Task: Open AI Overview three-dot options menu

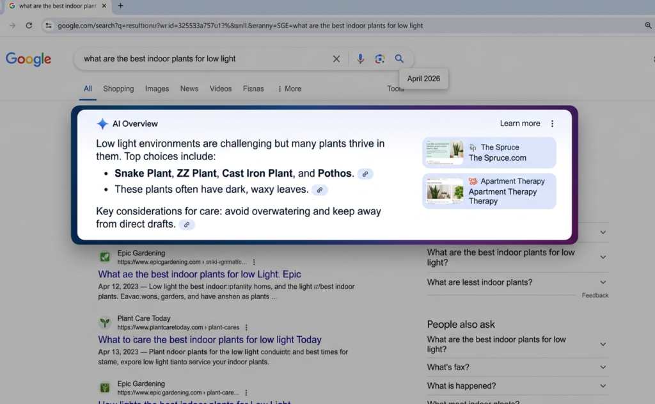Action: tap(553, 124)
